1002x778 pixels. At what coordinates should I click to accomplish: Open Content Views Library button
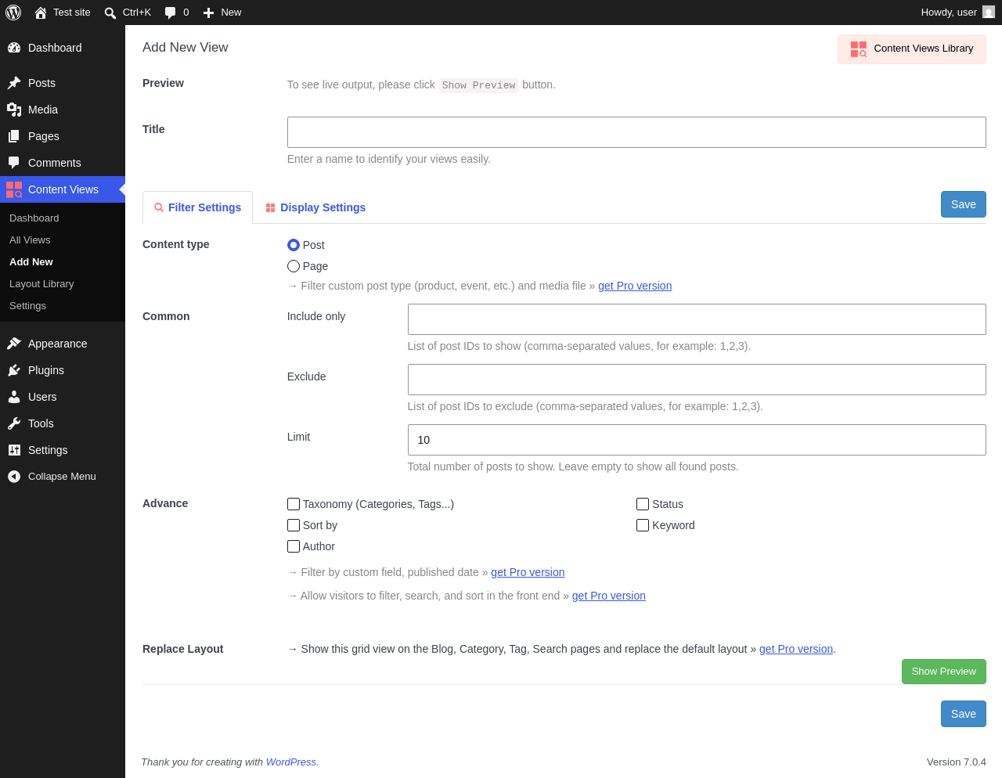pos(912,49)
